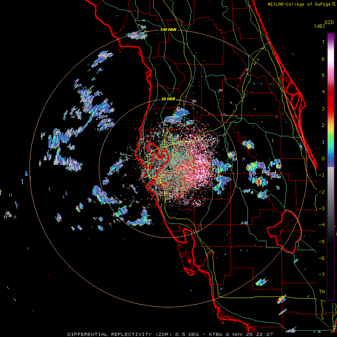Viewport: 337px width, 337px height.
Task: Click the color scale bar legend
Action: (331, 166)
